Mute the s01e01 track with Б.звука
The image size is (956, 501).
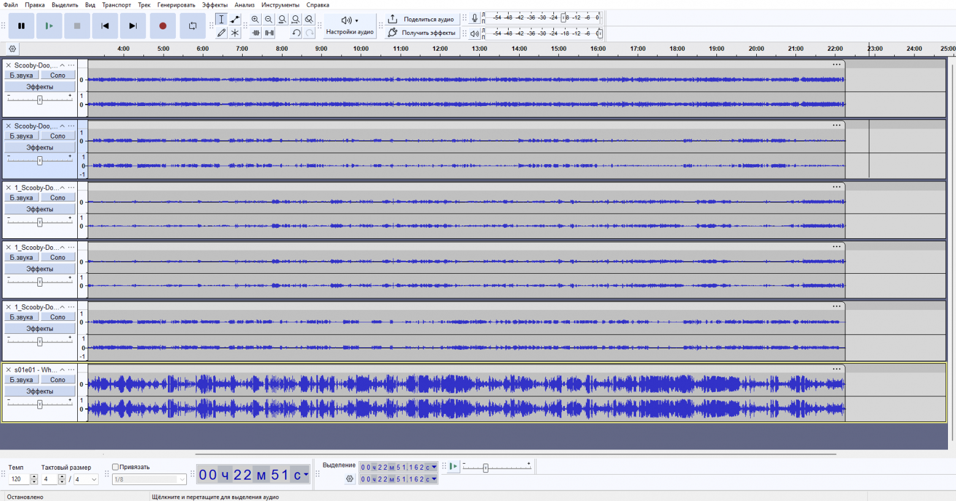coord(21,380)
